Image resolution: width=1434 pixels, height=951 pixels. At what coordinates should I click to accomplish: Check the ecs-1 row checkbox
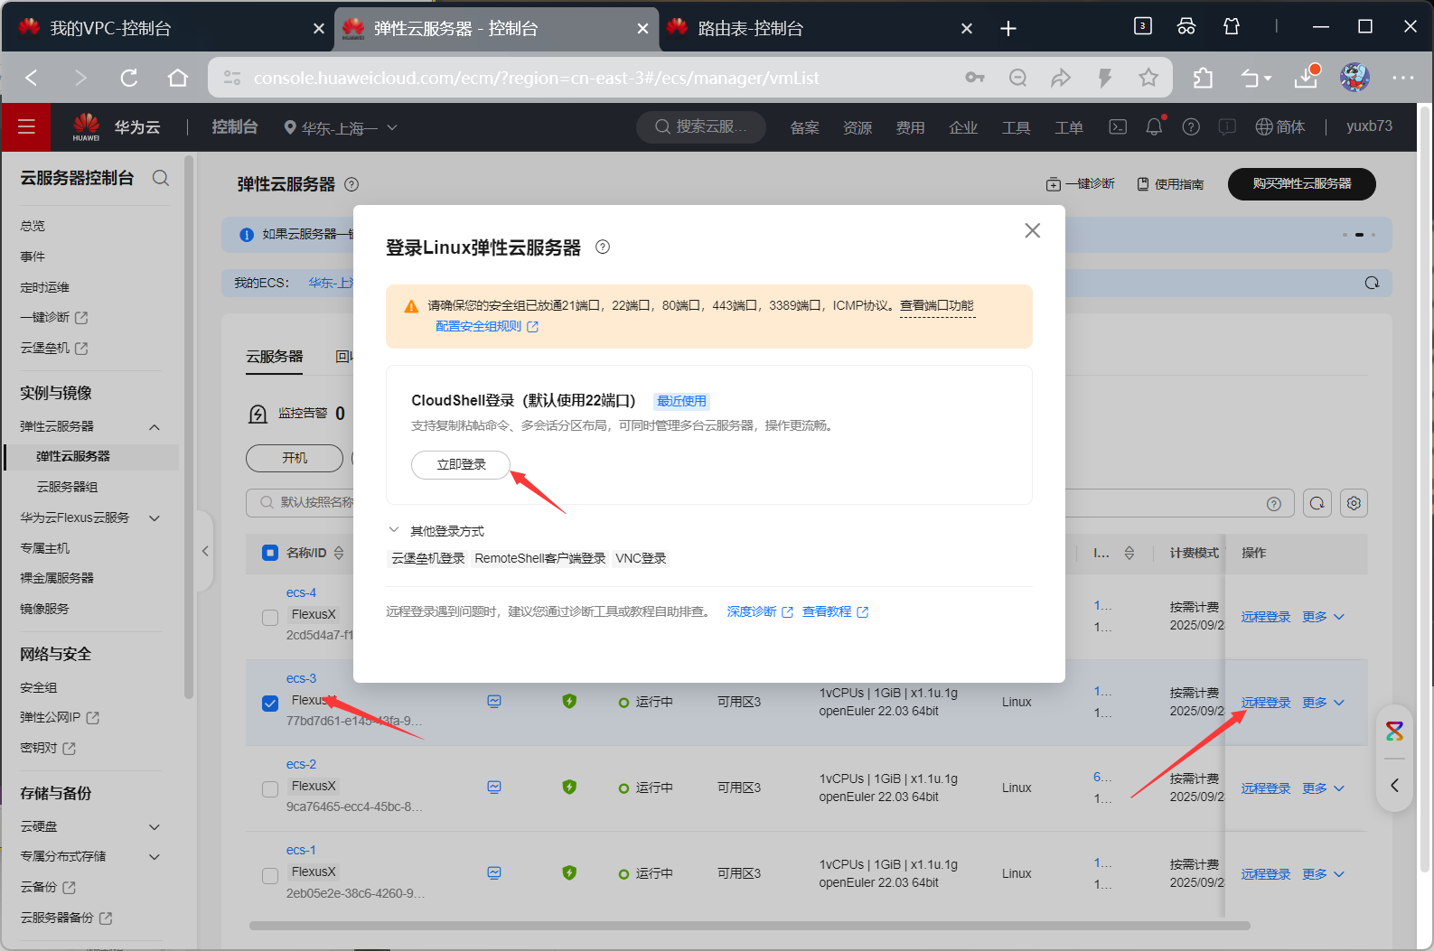tap(269, 875)
